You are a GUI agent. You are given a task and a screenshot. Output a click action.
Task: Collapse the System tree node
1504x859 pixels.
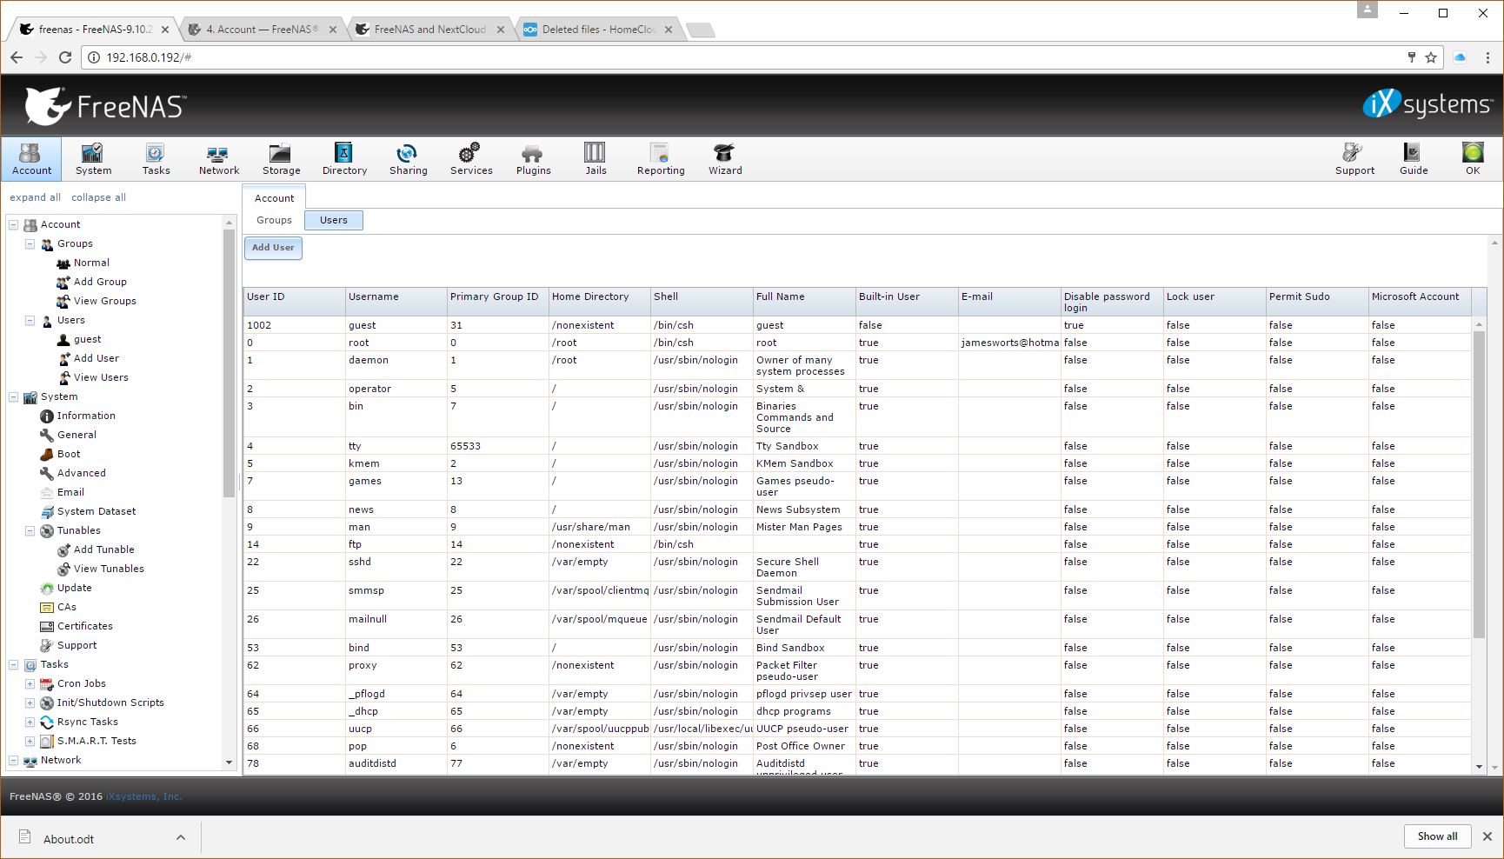[x=13, y=396]
